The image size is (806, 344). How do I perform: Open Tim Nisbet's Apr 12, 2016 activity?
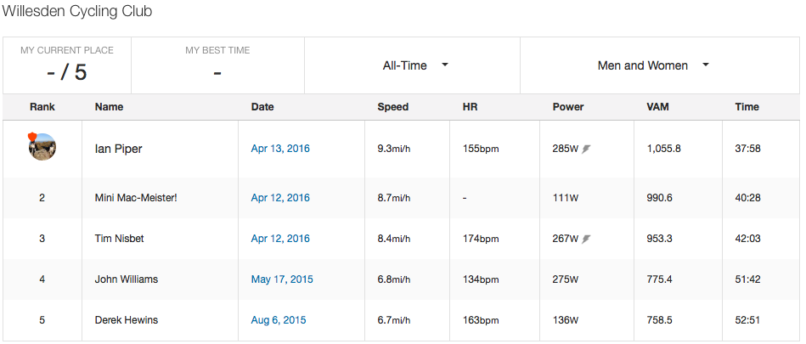280,240
